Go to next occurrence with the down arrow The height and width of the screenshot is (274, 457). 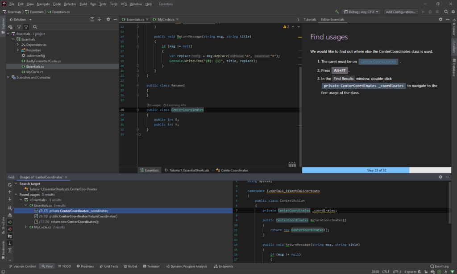point(10,199)
